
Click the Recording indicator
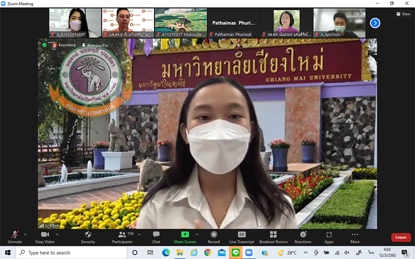click(64, 45)
